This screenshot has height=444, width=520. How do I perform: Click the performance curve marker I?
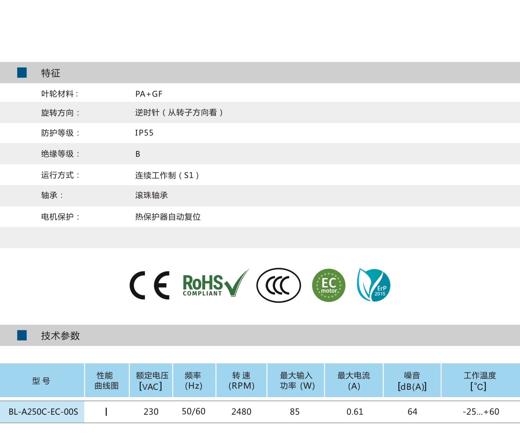106,412
